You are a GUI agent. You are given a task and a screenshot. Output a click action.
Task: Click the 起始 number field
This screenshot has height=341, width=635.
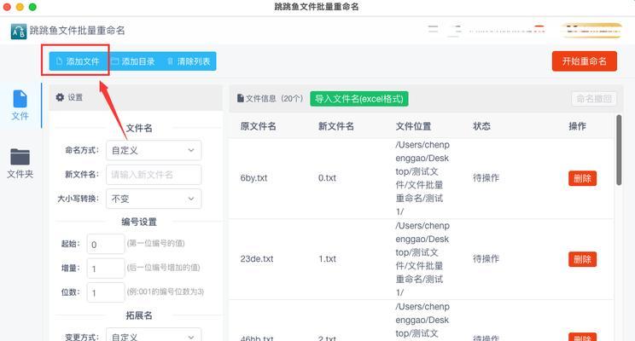point(106,244)
